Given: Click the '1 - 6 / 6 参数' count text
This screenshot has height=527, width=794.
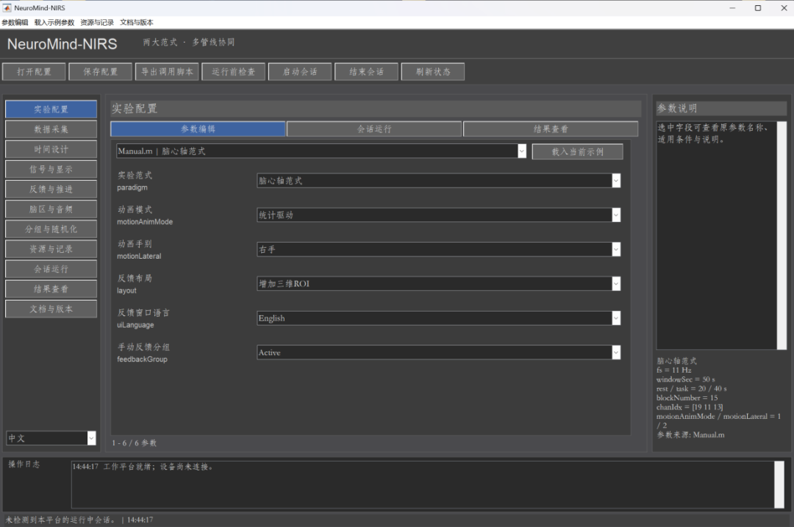Looking at the screenshot, I should pos(135,443).
